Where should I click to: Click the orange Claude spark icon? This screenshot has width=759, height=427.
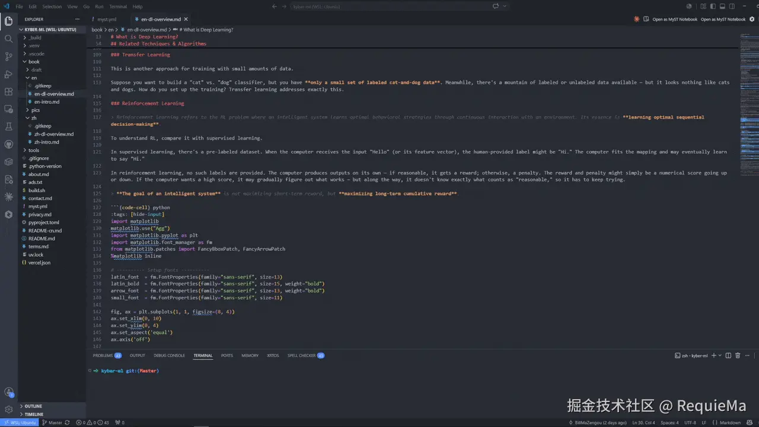pyautogui.click(x=637, y=19)
